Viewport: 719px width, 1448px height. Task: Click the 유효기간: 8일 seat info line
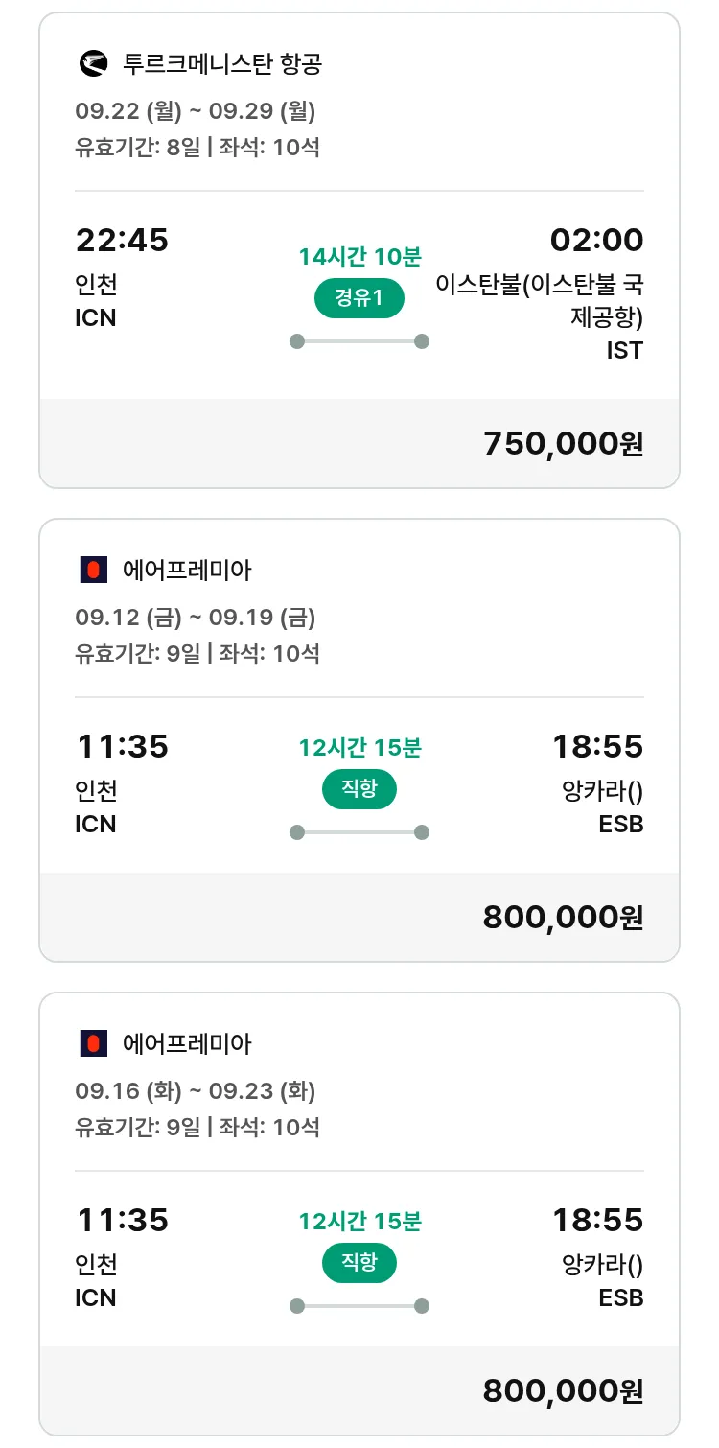[x=197, y=148]
